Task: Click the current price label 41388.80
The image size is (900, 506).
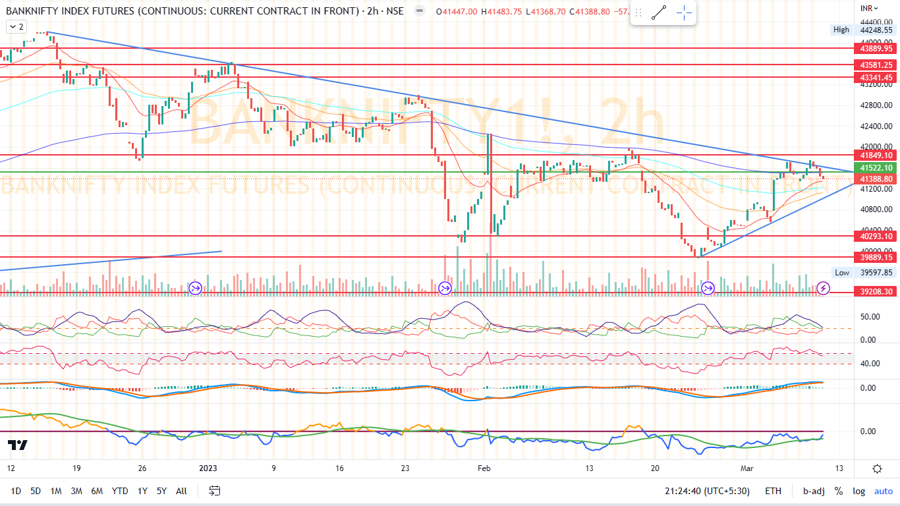Action: pos(876,179)
